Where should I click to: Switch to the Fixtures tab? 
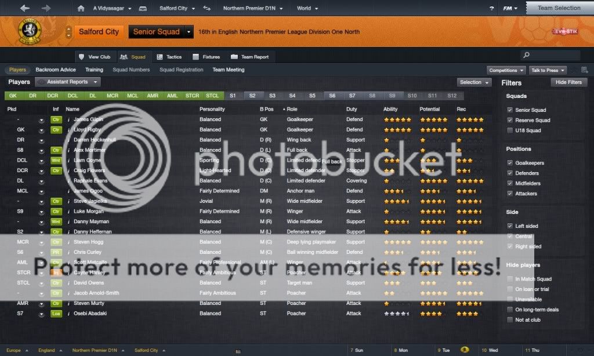pyautogui.click(x=207, y=57)
